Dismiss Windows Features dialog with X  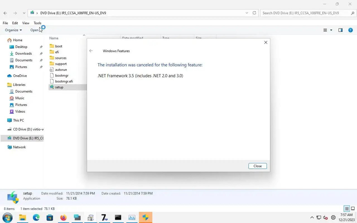[x=266, y=42]
